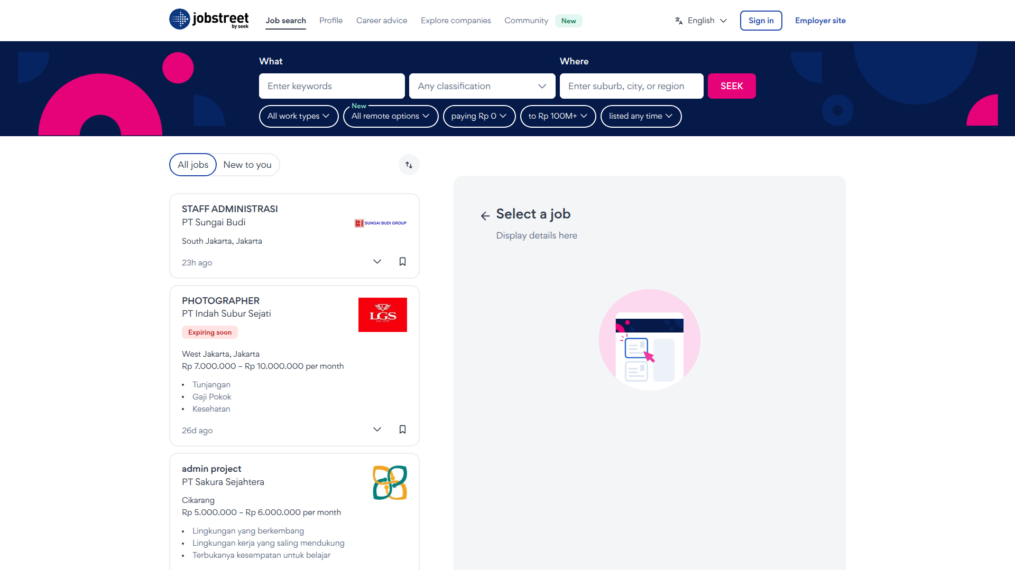Click the Jobstreet logo
1015x570 pixels.
tap(209, 20)
